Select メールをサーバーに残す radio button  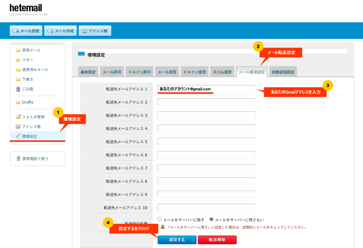coord(160,220)
